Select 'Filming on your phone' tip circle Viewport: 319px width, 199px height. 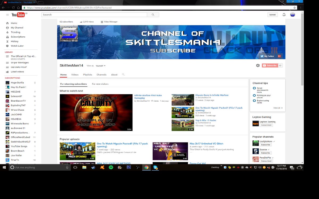tap(254, 96)
